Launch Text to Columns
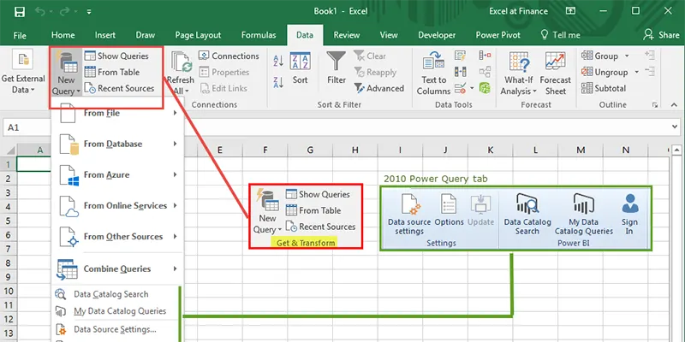 coord(433,73)
